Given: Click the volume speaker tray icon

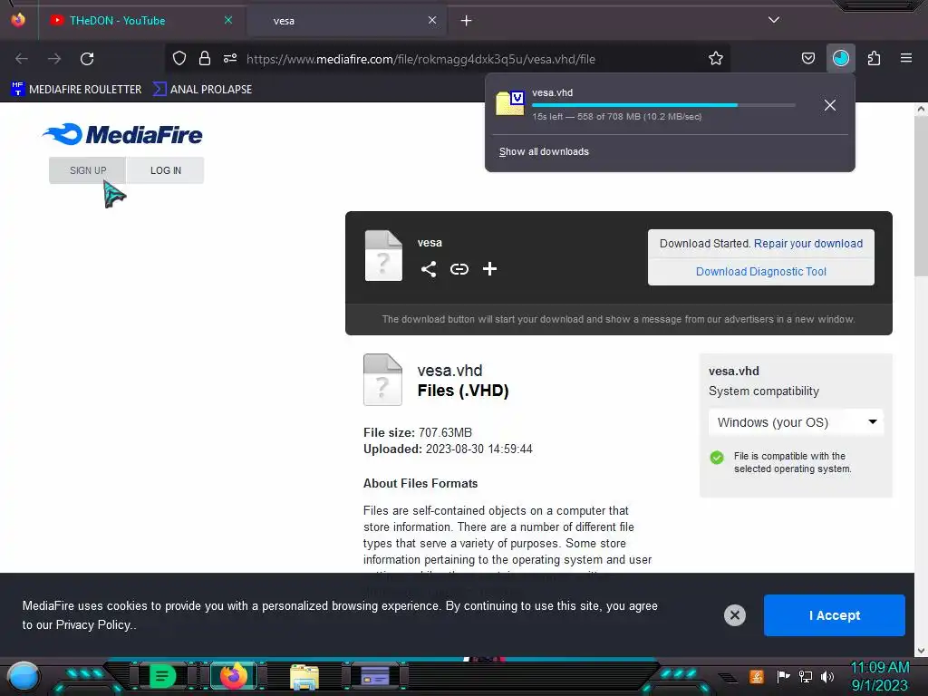Looking at the screenshot, I should (827, 676).
